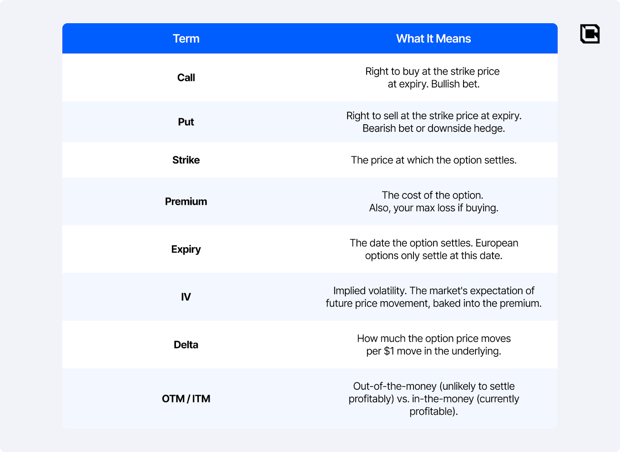The width and height of the screenshot is (620, 452).
Task: Select the "Implied volatility" description first line
Action: [x=434, y=291]
